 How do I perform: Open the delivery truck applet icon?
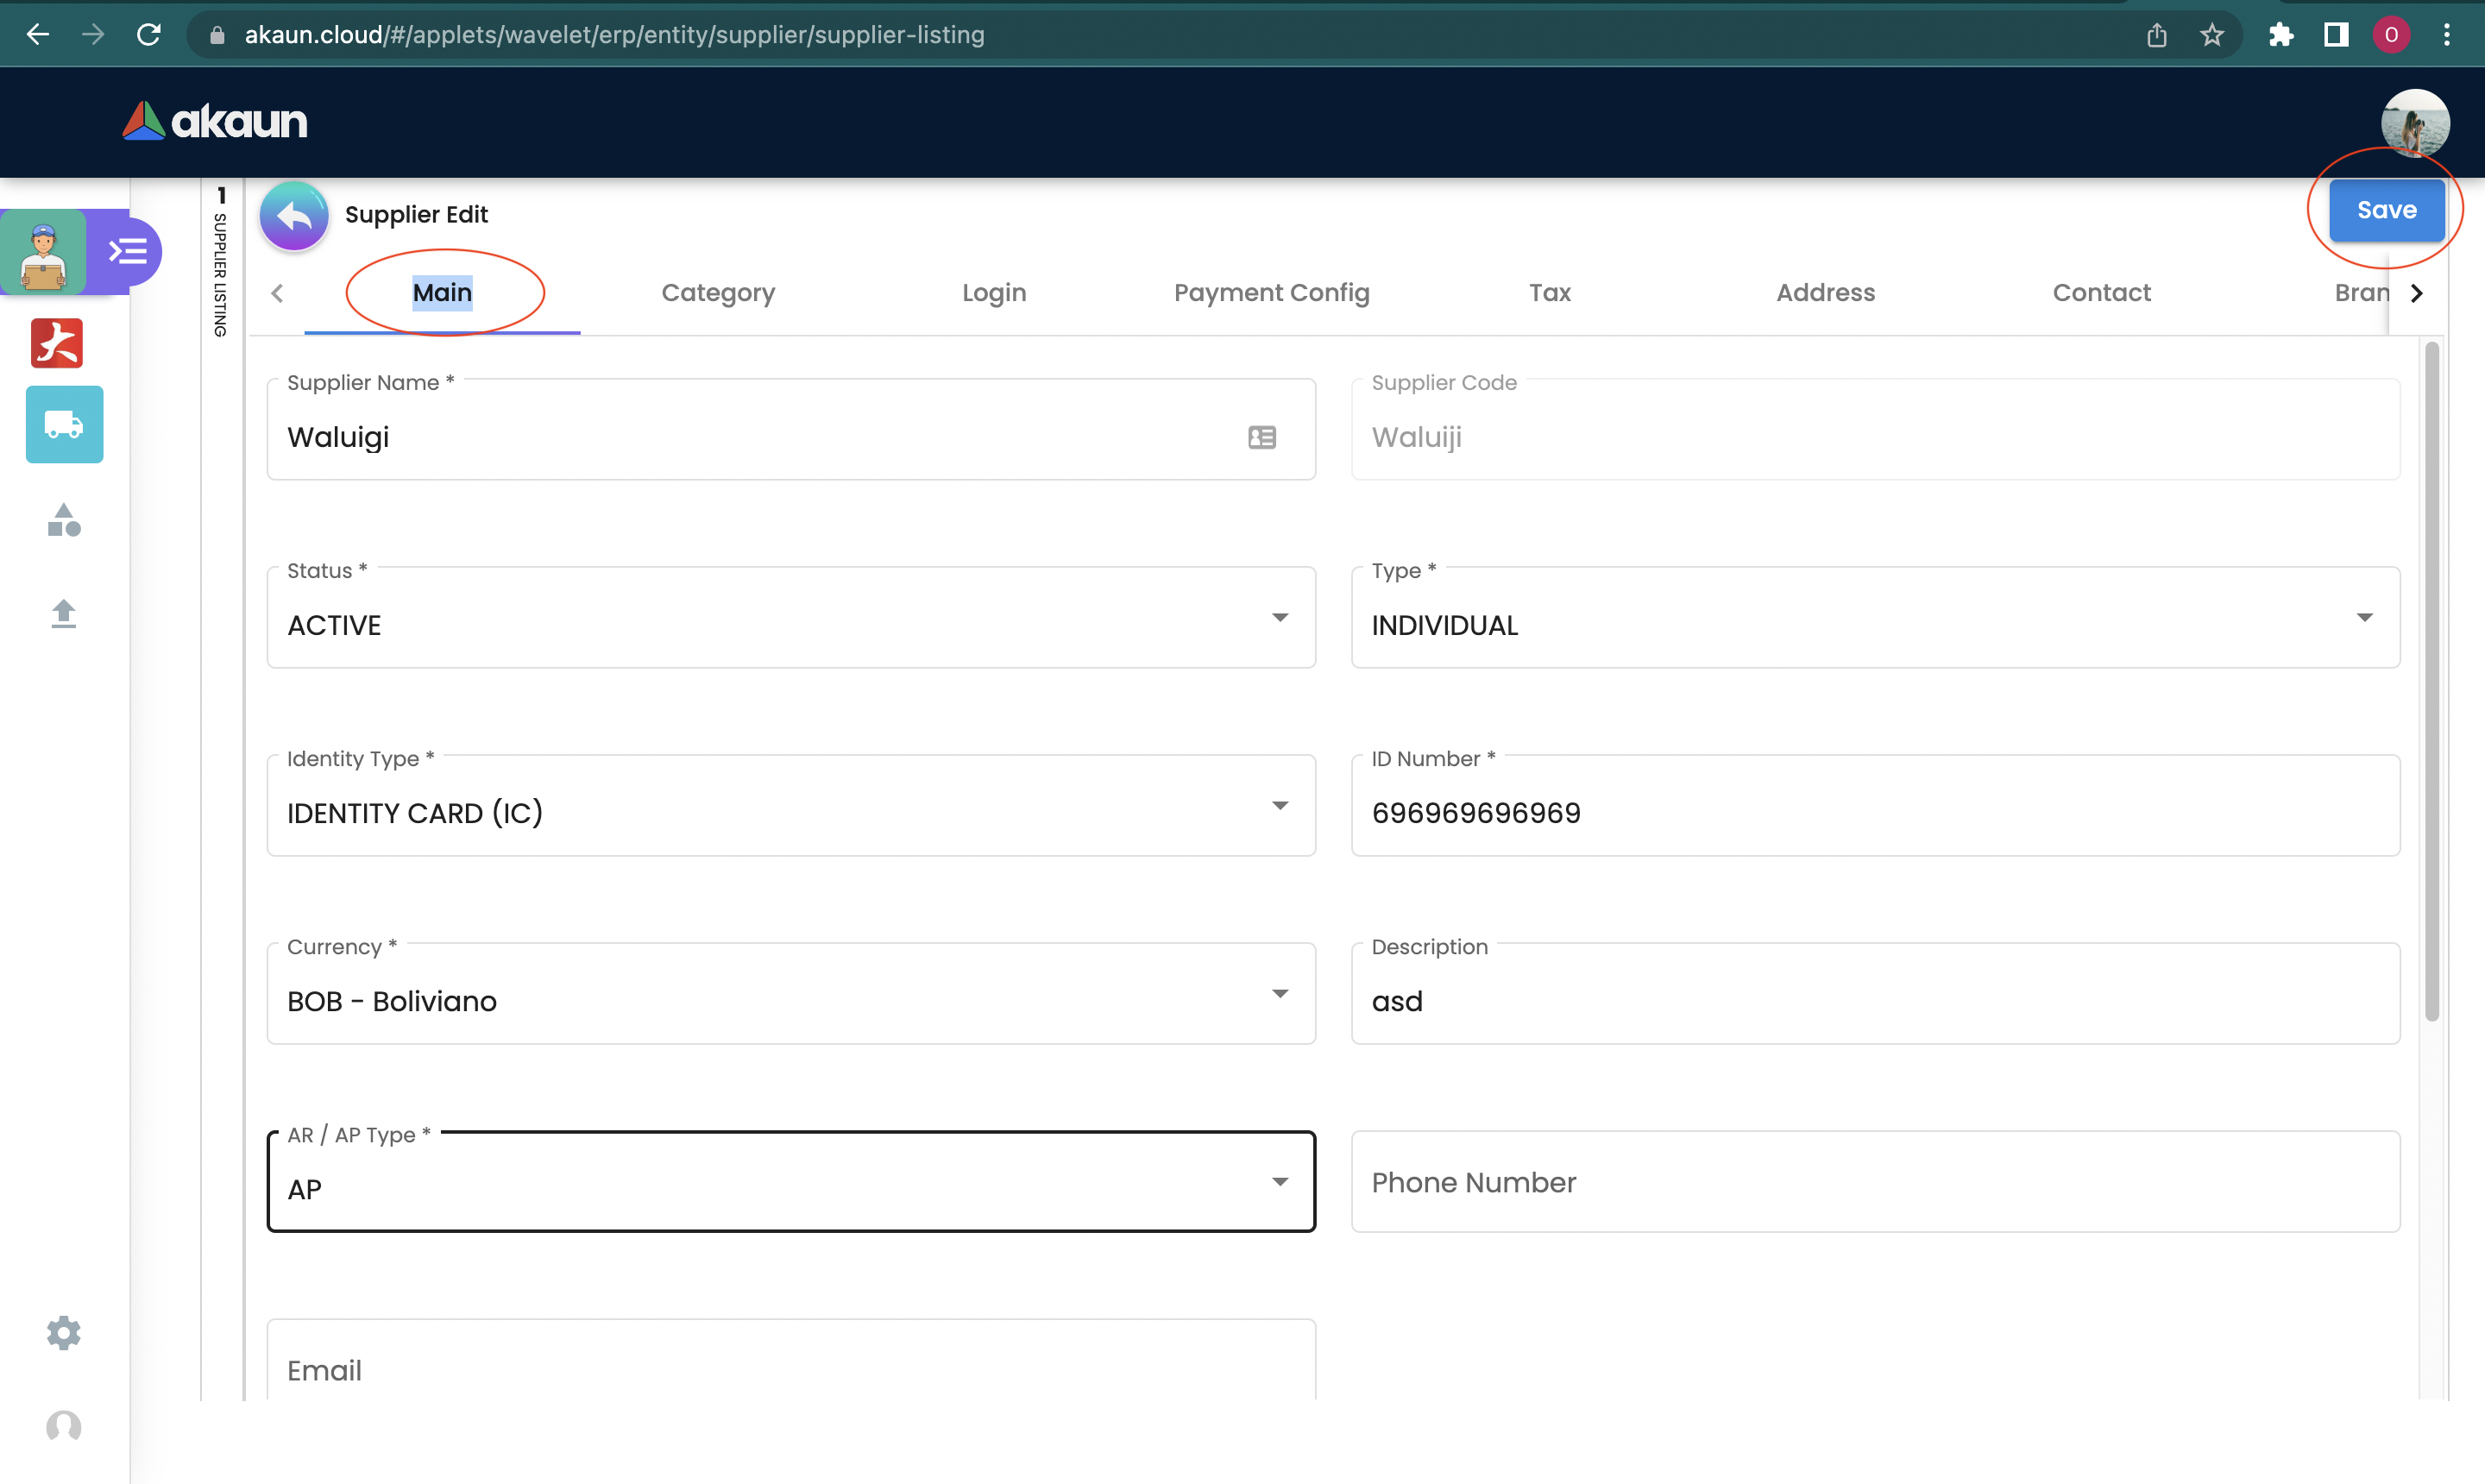(64, 425)
